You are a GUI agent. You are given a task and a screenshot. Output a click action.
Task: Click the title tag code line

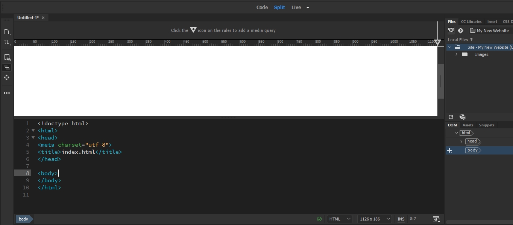80,152
